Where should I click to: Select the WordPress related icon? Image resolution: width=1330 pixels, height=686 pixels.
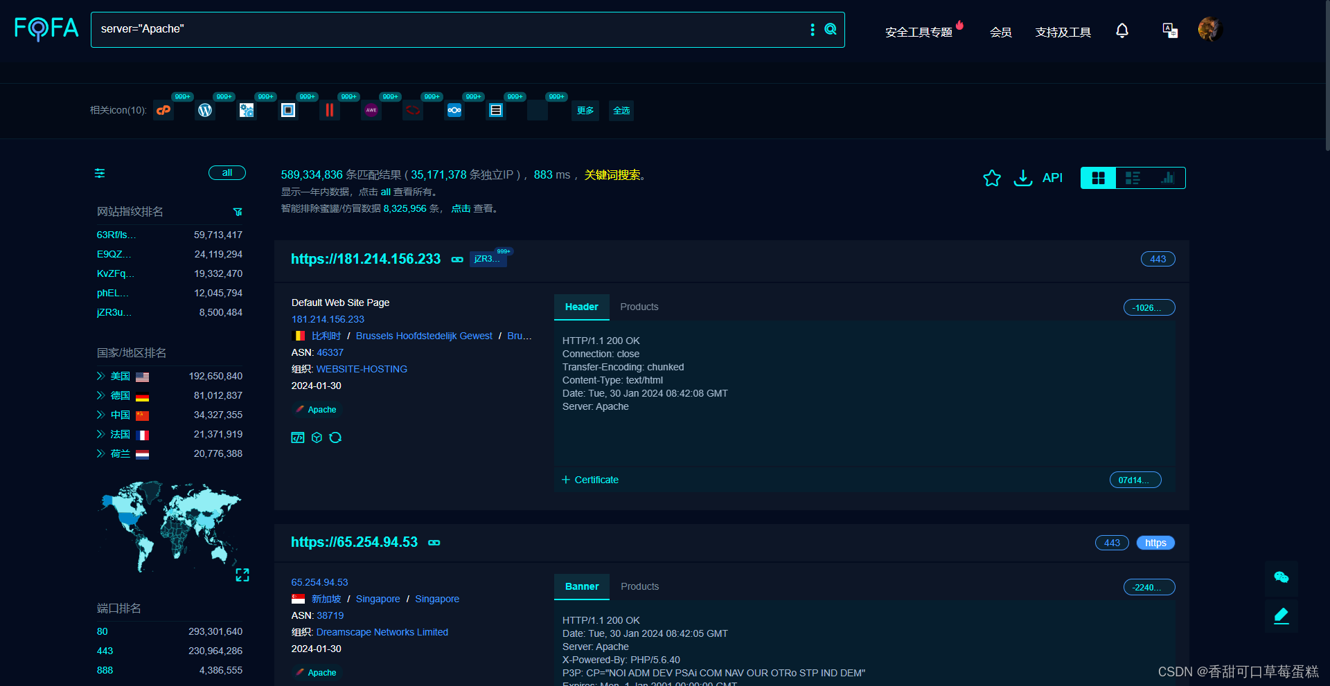[205, 110]
